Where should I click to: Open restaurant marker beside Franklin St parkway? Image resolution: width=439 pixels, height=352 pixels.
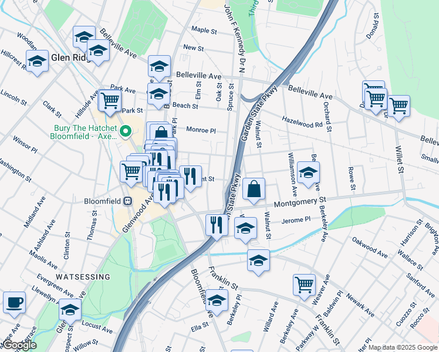pos(217,227)
